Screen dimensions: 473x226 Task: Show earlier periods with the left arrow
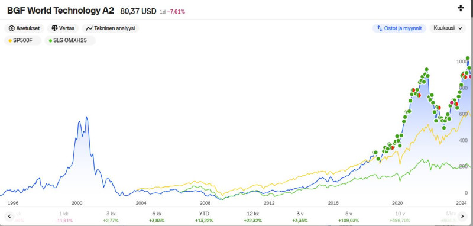(9, 216)
